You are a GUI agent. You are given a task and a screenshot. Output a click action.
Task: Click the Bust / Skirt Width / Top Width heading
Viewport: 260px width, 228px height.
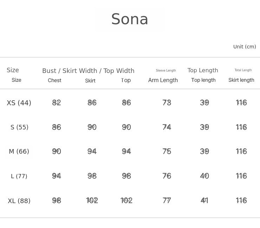(88, 71)
